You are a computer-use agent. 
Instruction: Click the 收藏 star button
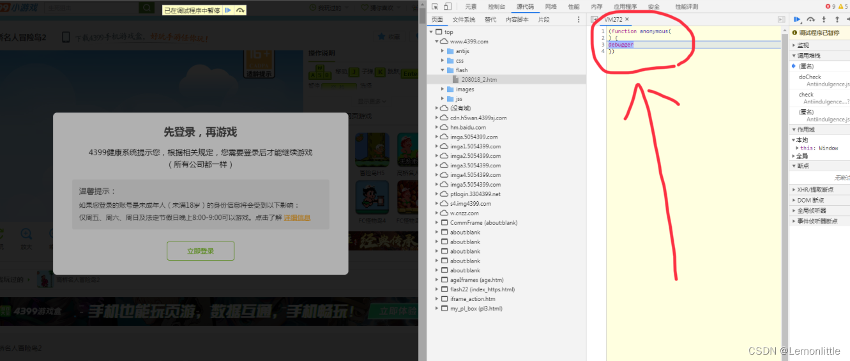coord(390,36)
